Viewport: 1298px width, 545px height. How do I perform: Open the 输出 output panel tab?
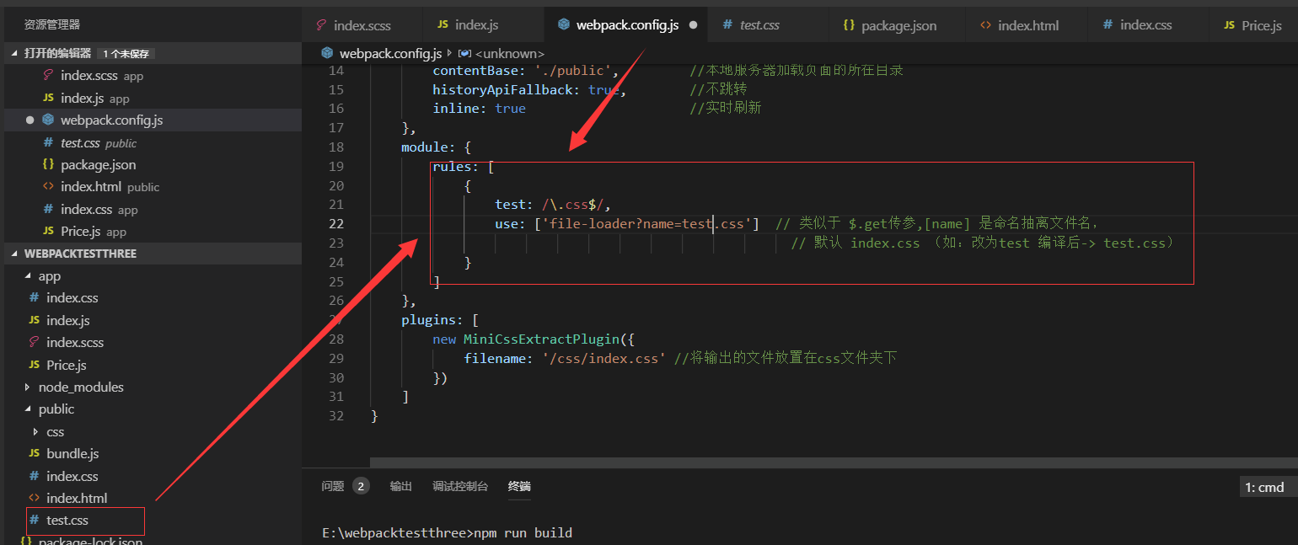400,486
